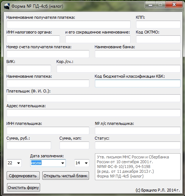Click the Сформировать button
Screen dimensions: 185x196
click(x=23, y=176)
